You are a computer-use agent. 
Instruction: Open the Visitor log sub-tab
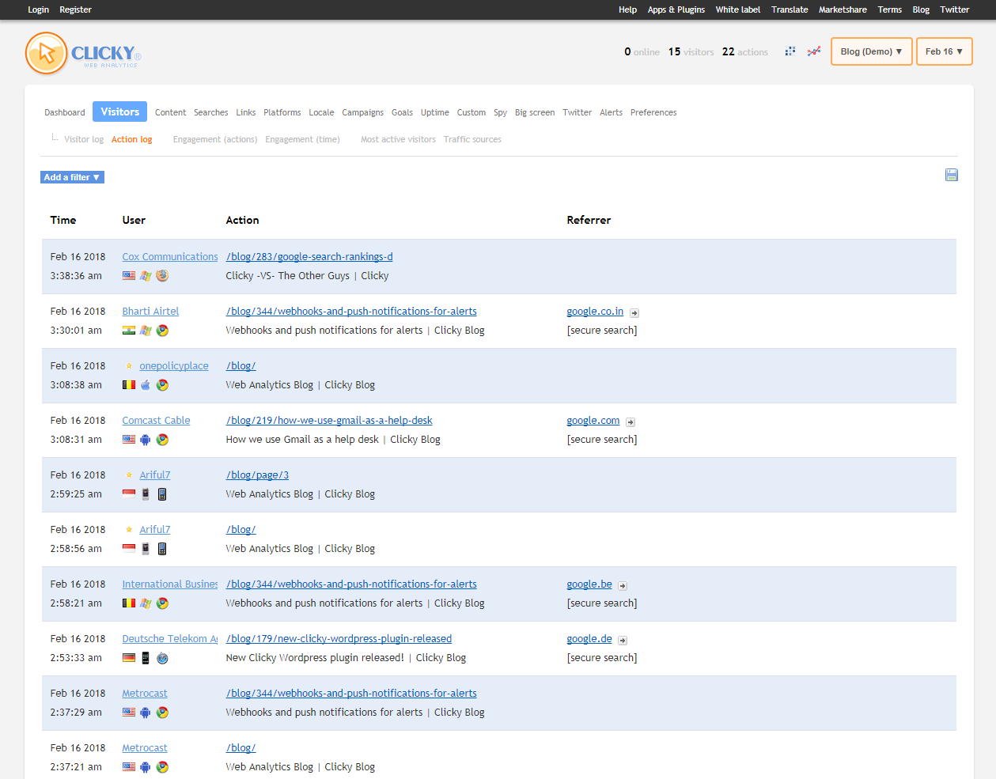pos(84,139)
